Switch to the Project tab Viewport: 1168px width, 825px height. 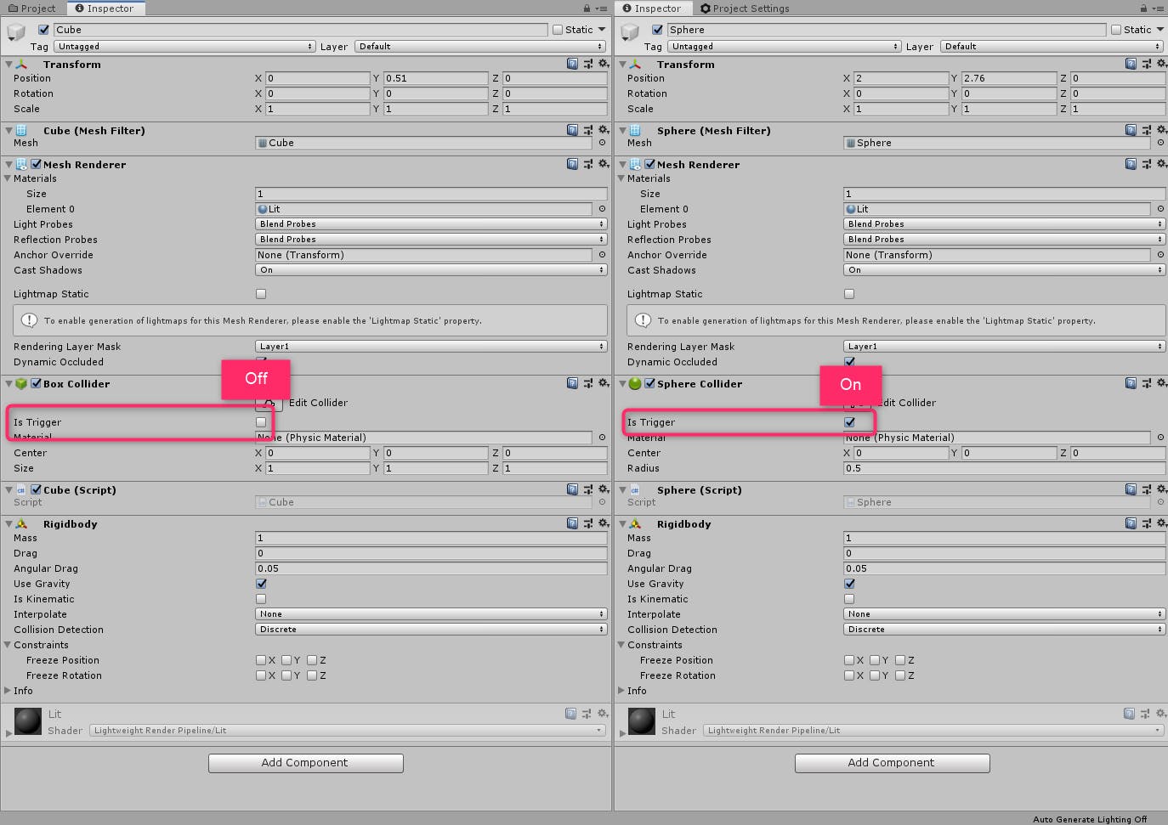tap(32, 8)
